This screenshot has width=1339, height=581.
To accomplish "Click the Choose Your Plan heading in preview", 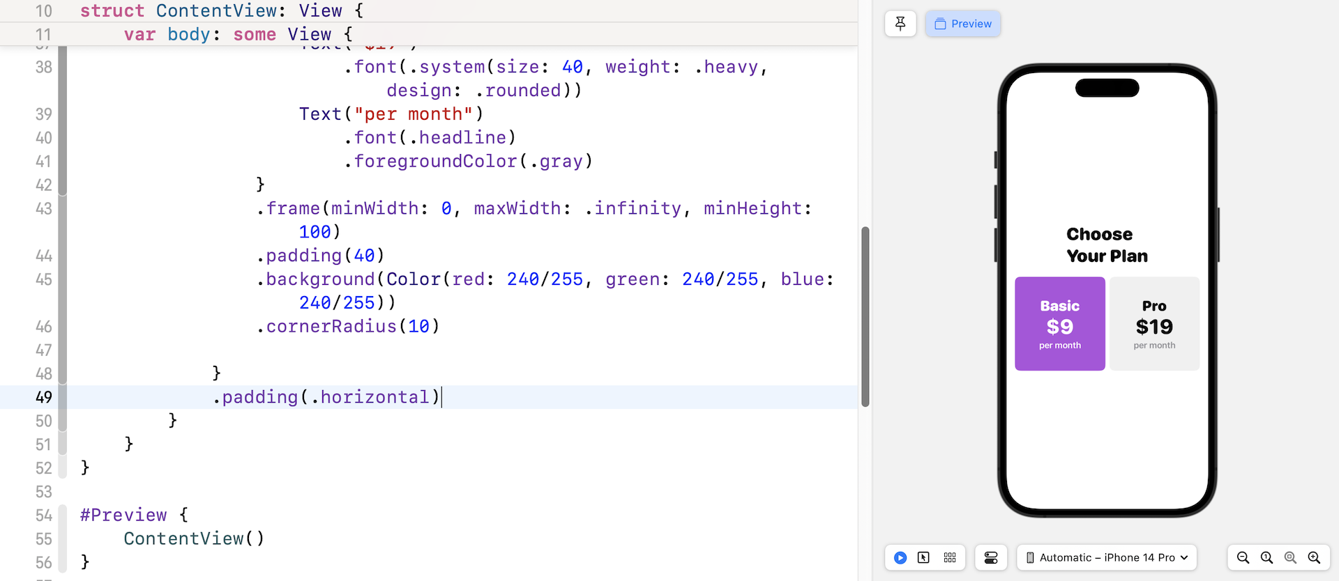I will [1107, 245].
